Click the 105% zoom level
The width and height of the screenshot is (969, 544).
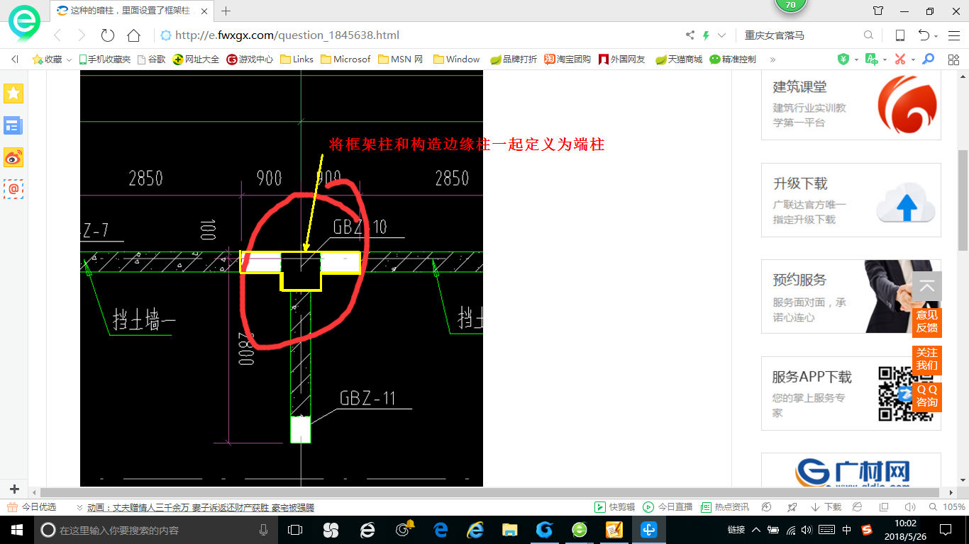point(953,507)
